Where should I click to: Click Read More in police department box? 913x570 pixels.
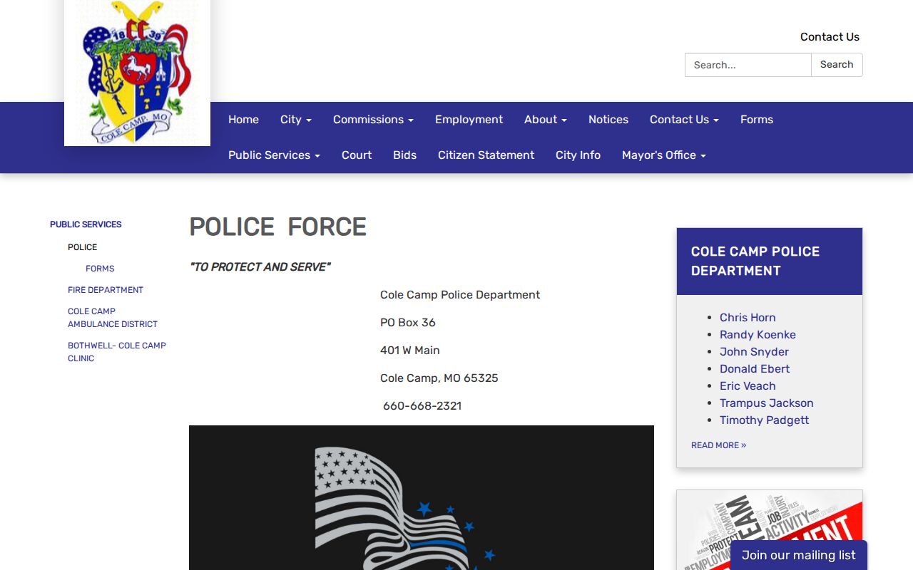click(x=718, y=445)
